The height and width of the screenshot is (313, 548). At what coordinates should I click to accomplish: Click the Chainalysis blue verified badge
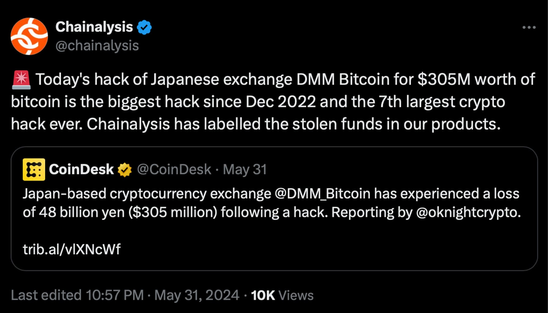click(144, 27)
